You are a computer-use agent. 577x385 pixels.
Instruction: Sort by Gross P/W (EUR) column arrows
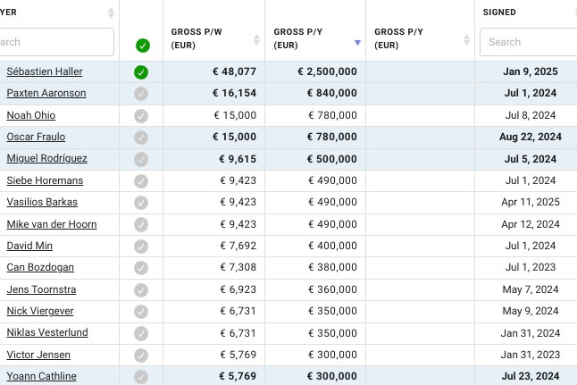coord(256,39)
